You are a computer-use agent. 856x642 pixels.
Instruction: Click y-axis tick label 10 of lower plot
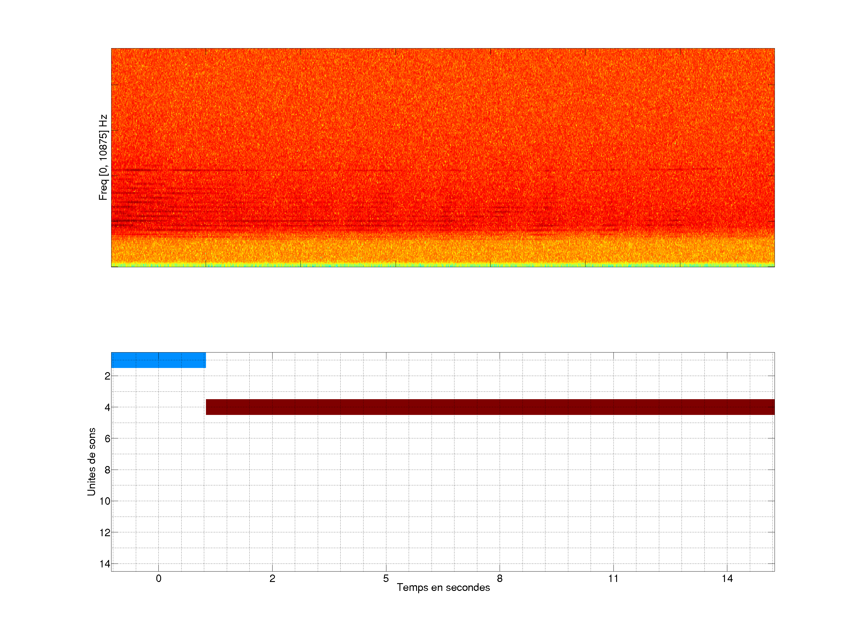(x=105, y=501)
